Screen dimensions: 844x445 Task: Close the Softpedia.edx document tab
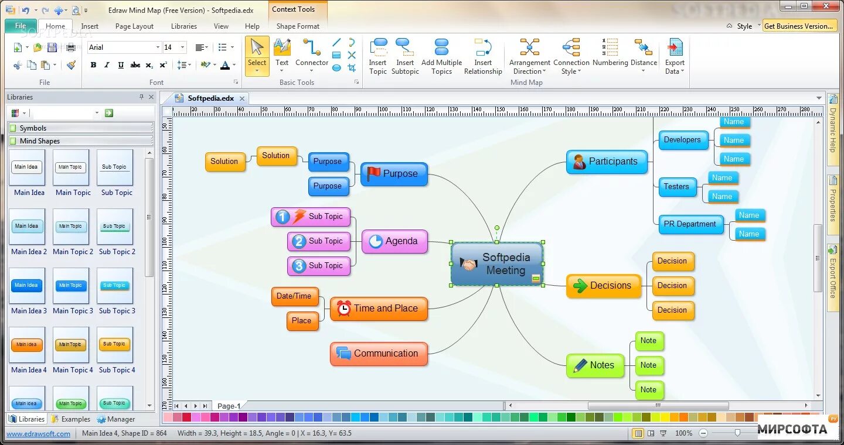click(x=242, y=98)
